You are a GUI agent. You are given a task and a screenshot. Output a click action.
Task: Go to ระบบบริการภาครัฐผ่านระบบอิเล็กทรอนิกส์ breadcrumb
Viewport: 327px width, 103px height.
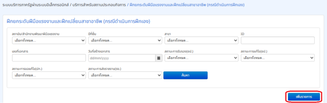(x=35, y=5)
